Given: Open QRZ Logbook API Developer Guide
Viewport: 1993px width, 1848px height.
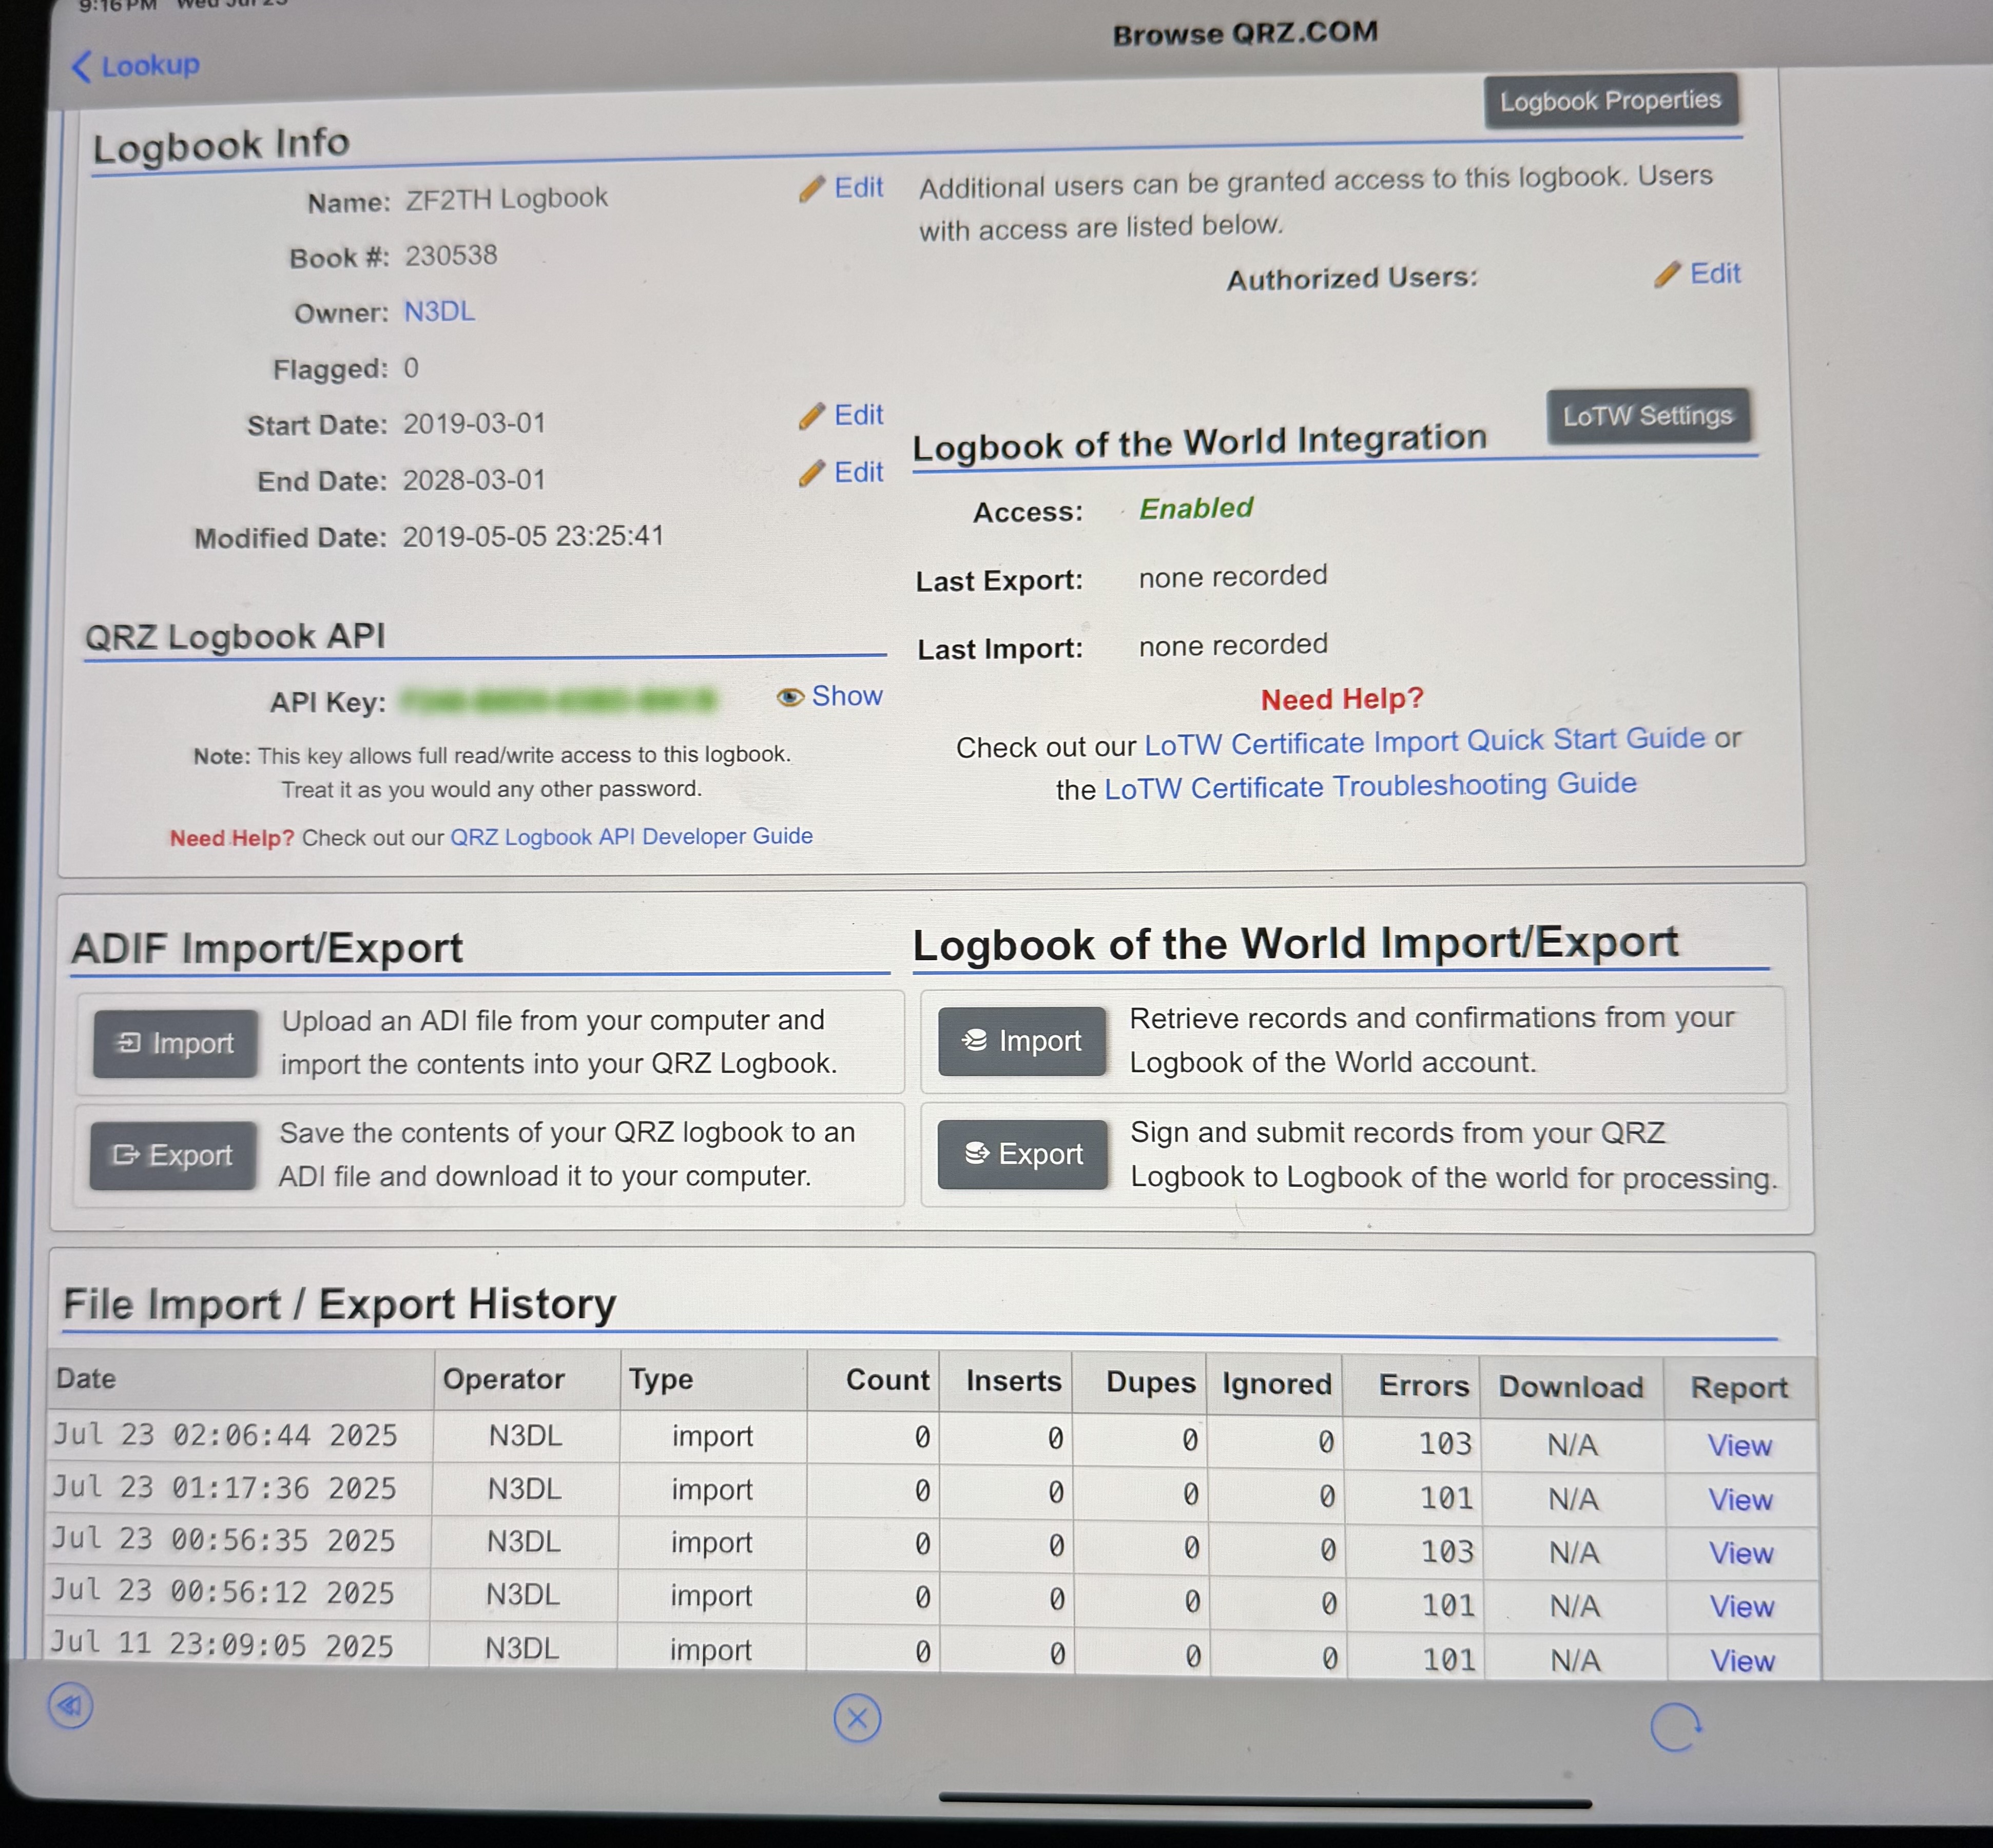Looking at the screenshot, I should [631, 836].
